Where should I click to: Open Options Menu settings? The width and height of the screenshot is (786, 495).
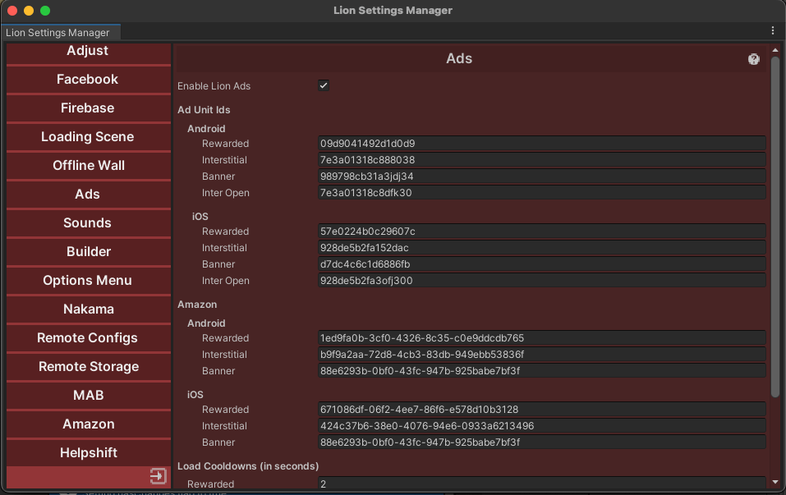(88, 281)
